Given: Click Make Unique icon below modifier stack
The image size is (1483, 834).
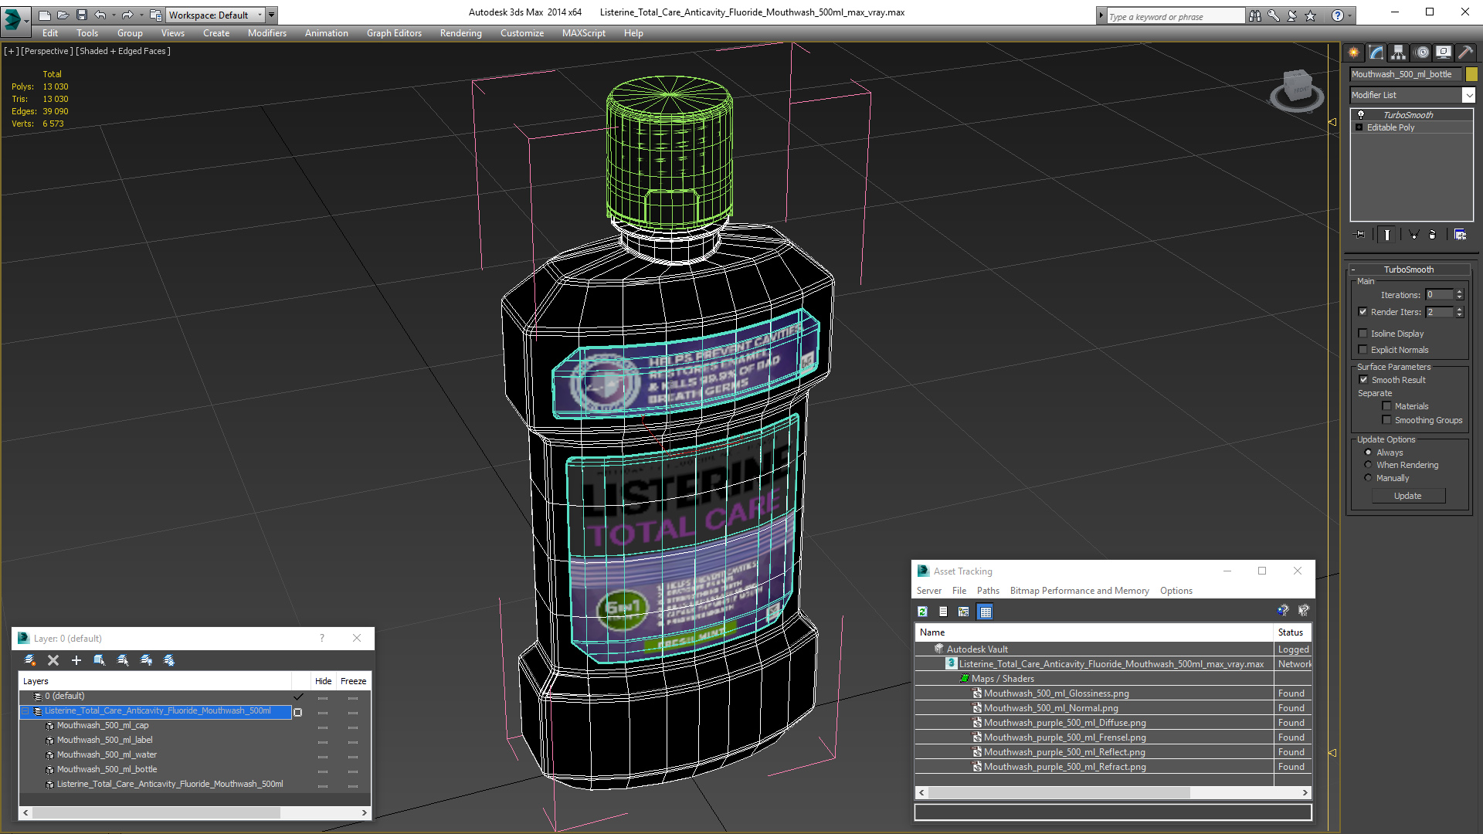Looking at the screenshot, I should tap(1414, 235).
